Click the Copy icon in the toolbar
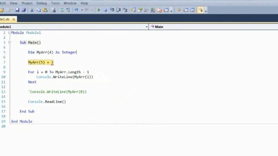 (39, 10)
